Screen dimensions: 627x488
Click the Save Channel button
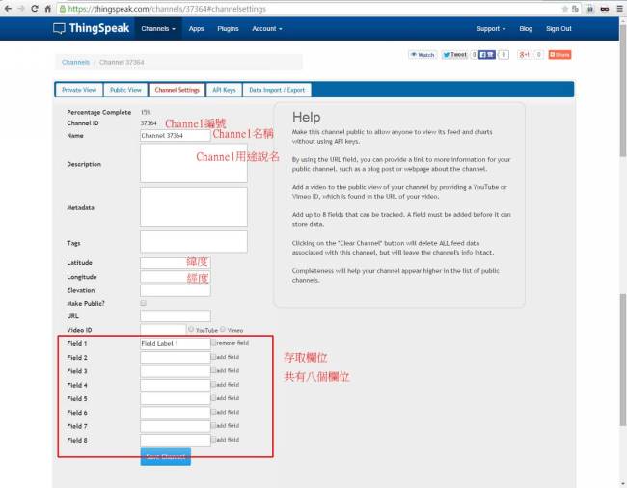(x=165, y=456)
